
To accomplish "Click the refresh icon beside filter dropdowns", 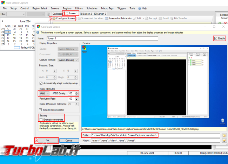I will click(x=48, y=14).
